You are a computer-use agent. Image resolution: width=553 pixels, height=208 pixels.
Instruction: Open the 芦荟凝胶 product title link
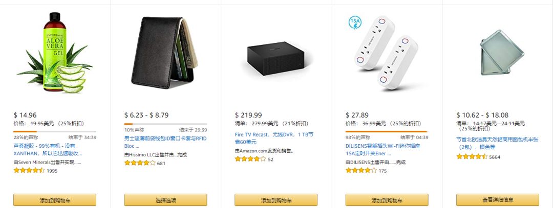pyautogui.click(x=48, y=149)
